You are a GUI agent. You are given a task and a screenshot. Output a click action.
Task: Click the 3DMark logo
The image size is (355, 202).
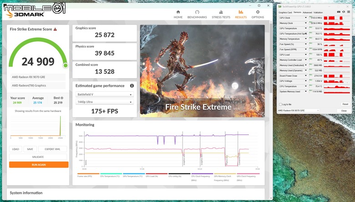(x=25, y=15)
